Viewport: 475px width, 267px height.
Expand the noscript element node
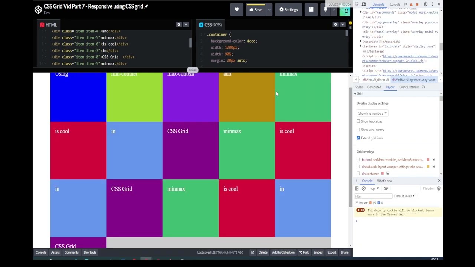tap(361, 42)
